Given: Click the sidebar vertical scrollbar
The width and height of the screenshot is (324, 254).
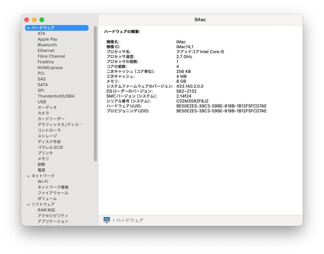Looking at the screenshot, I should tap(95, 94).
